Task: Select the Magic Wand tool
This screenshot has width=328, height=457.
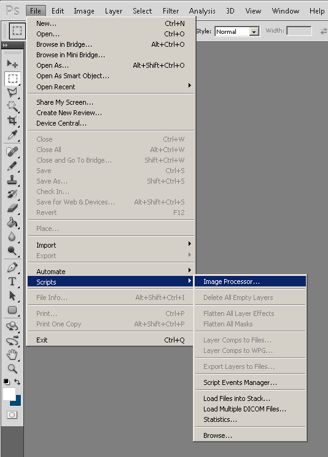Action: point(12,106)
